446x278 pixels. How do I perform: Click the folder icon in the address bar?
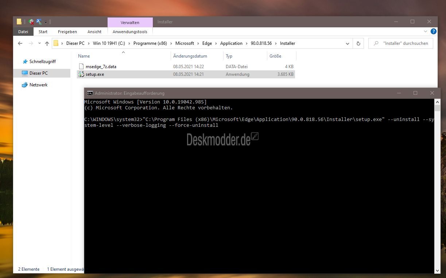click(56, 43)
